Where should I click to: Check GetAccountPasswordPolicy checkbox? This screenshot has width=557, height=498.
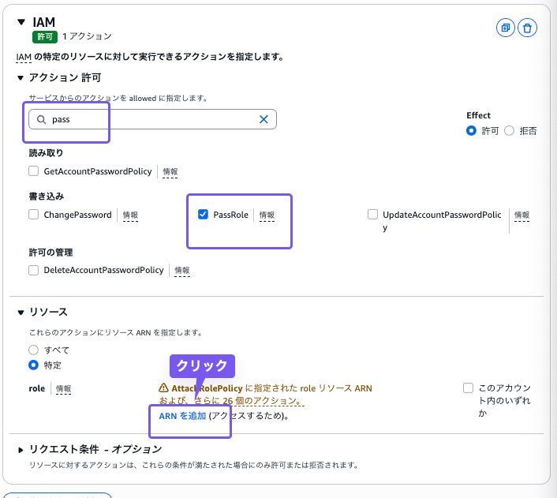[x=33, y=171]
